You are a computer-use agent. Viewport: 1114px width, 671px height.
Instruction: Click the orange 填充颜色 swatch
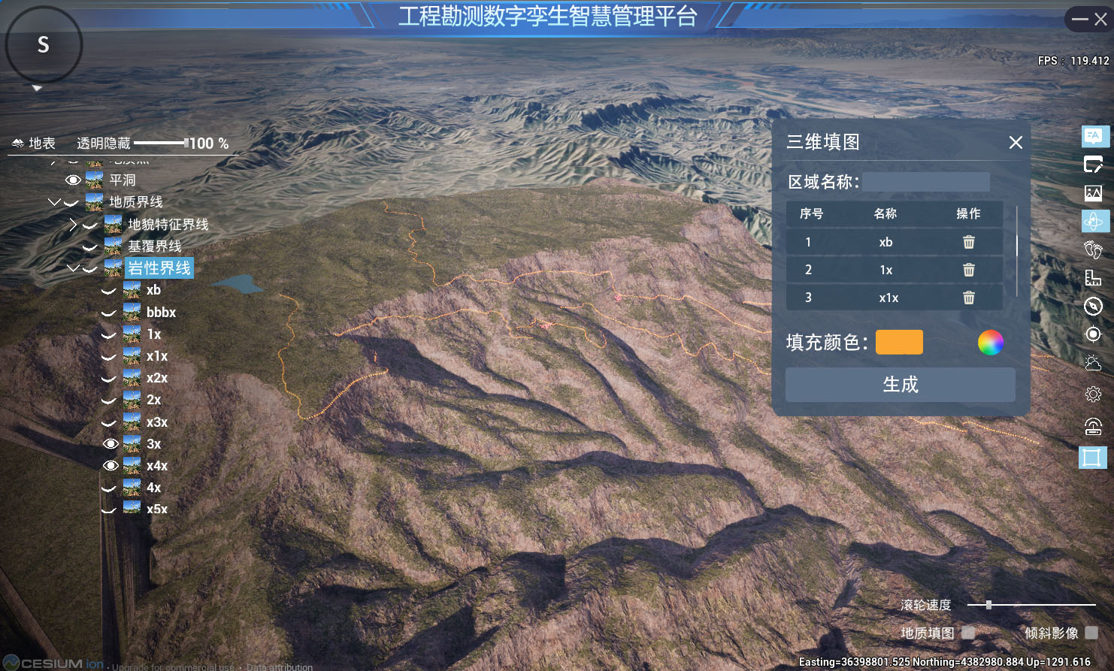[899, 343]
